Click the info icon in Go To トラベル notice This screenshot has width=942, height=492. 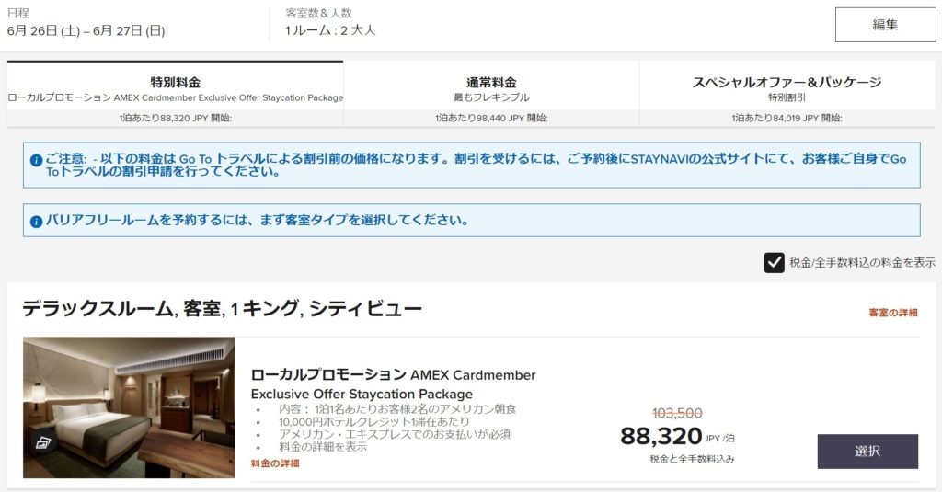click(36, 160)
